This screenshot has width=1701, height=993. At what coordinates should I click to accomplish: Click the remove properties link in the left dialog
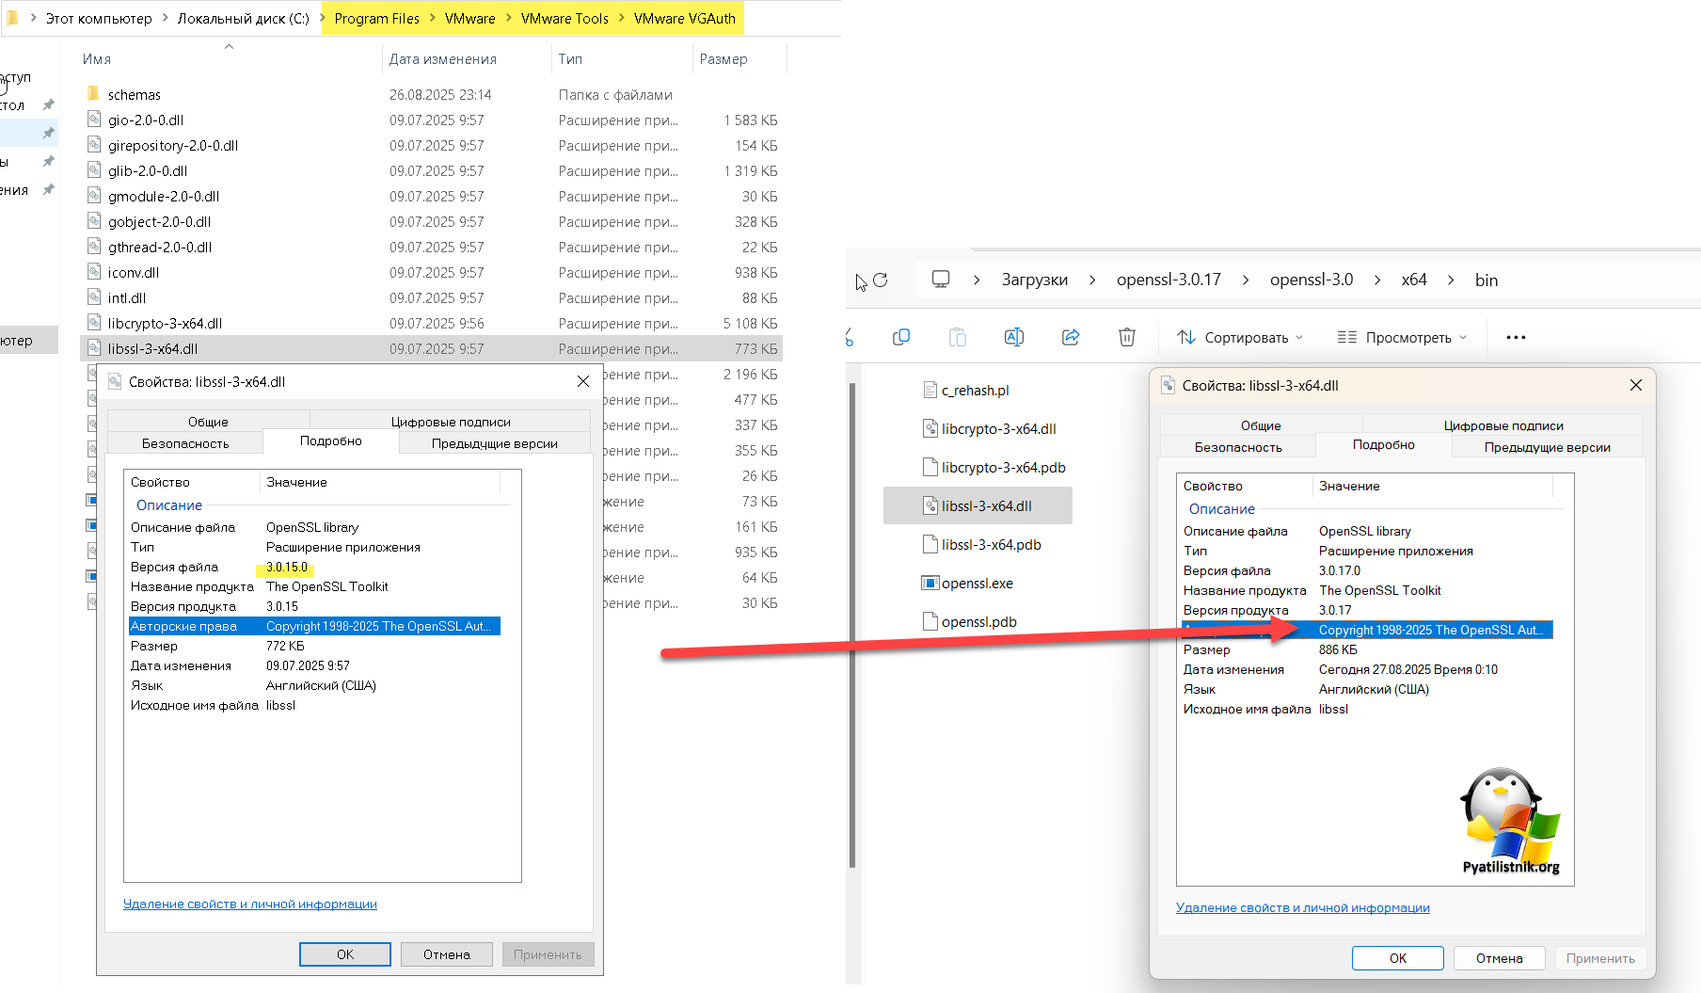point(250,904)
